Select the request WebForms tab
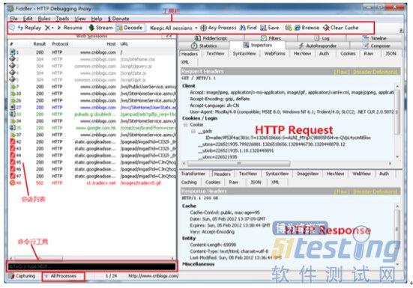The height and width of the screenshot is (288, 413). click(x=275, y=54)
